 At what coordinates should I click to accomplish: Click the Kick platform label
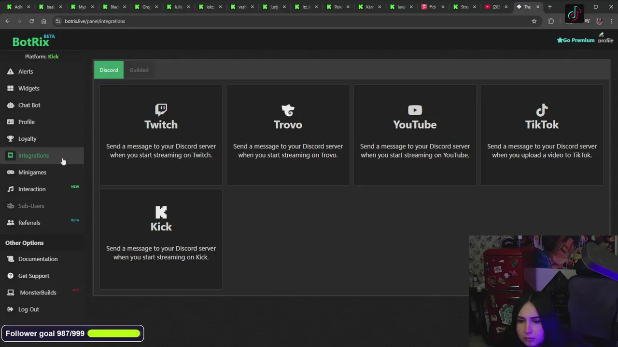53,56
